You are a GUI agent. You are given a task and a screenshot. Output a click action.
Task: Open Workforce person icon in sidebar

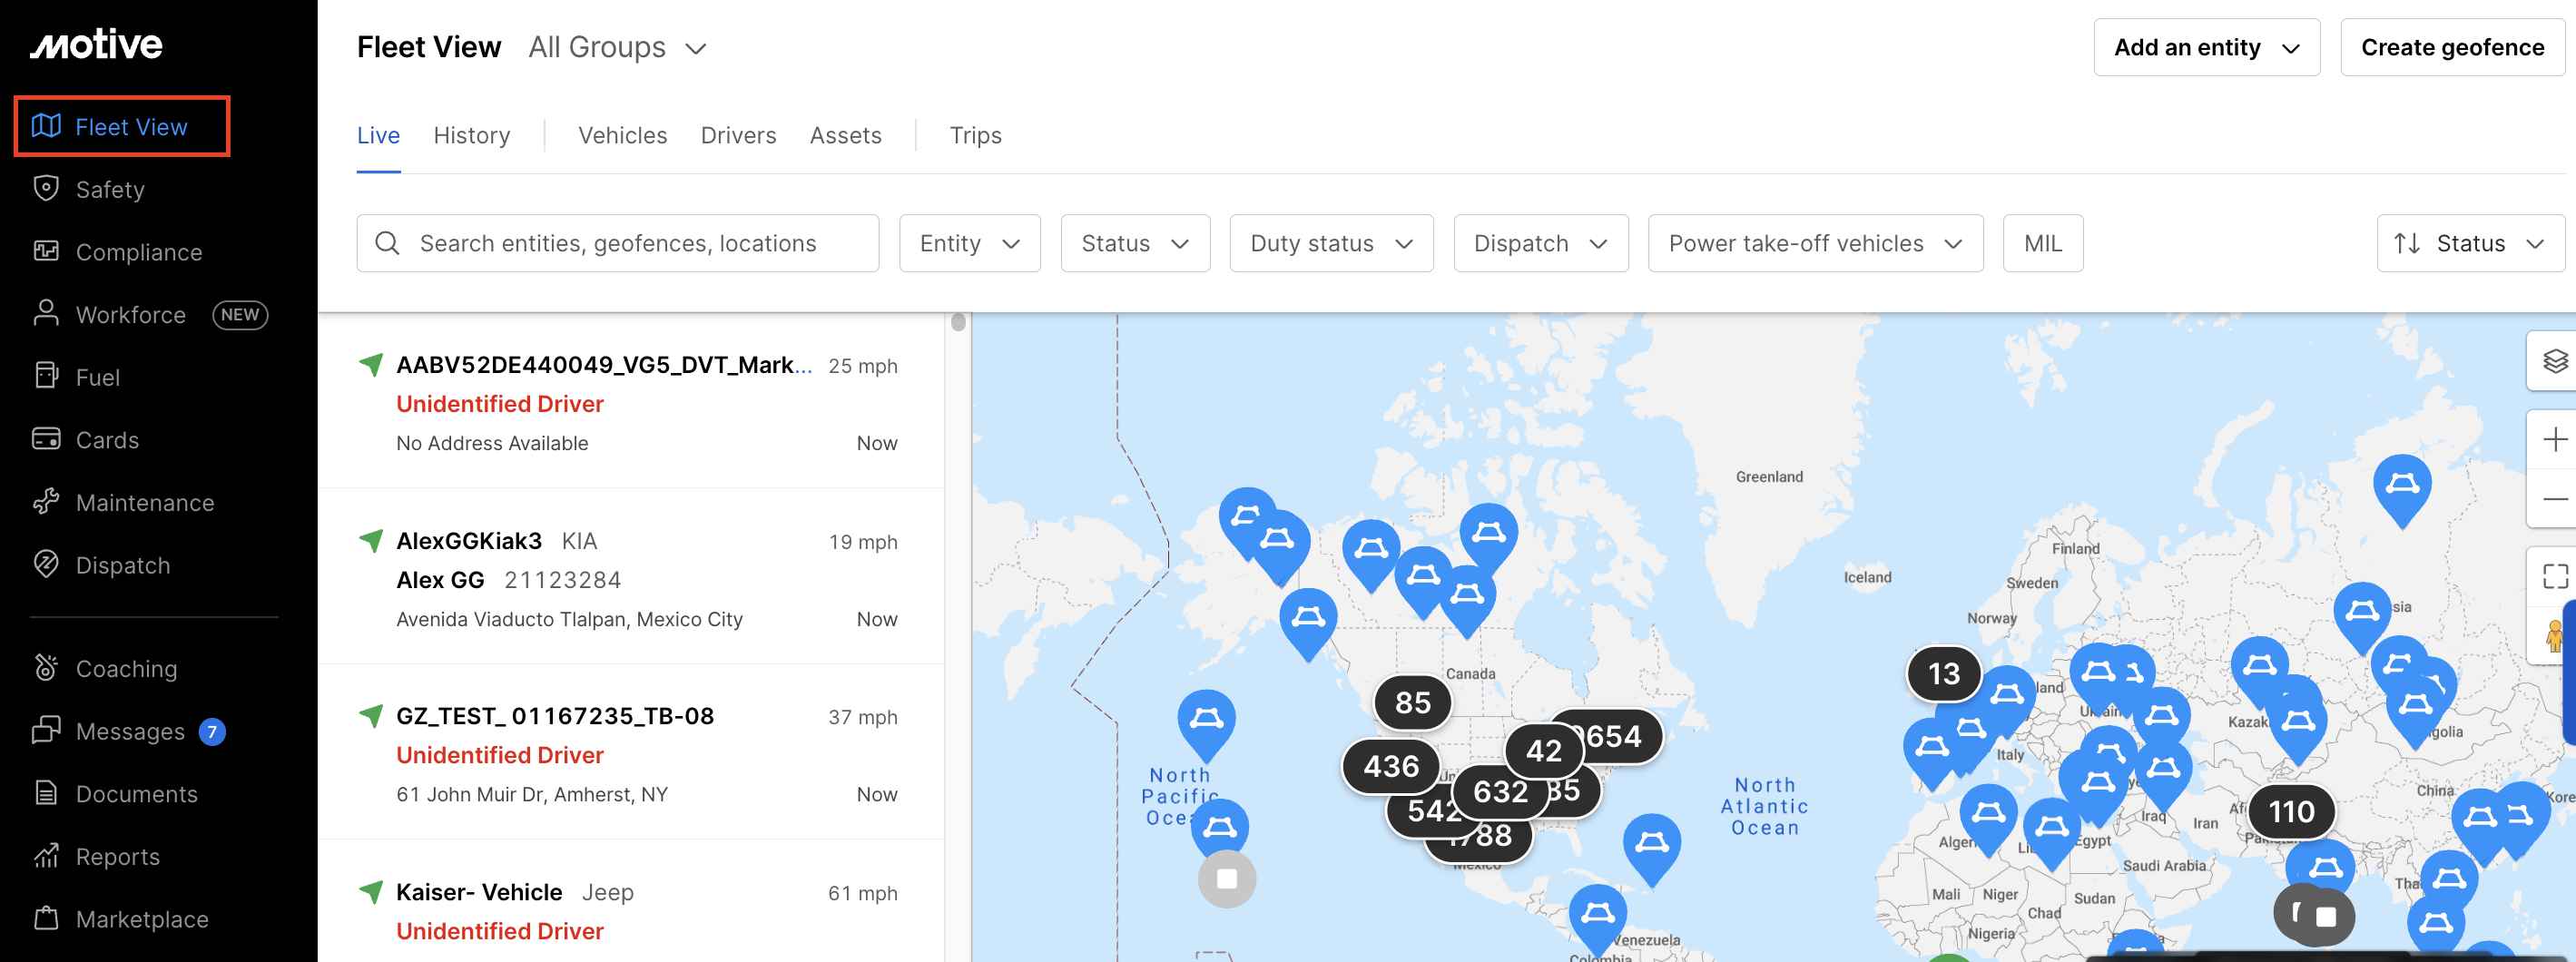click(x=46, y=314)
